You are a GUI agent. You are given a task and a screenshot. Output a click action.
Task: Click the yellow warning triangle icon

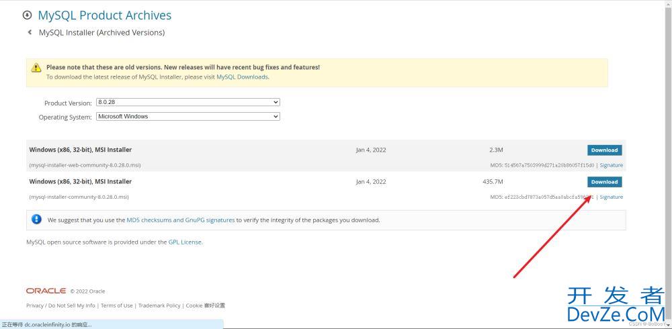click(x=36, y=68)
